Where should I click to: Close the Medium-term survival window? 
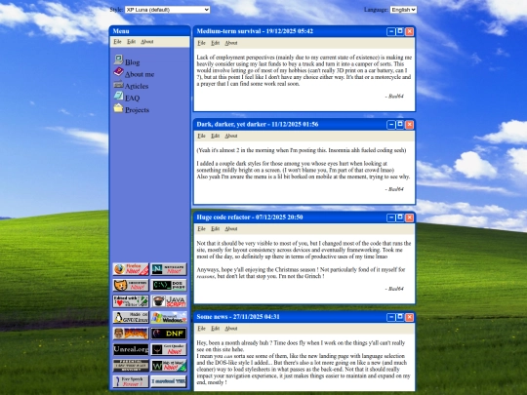click(x=409, y=31)
